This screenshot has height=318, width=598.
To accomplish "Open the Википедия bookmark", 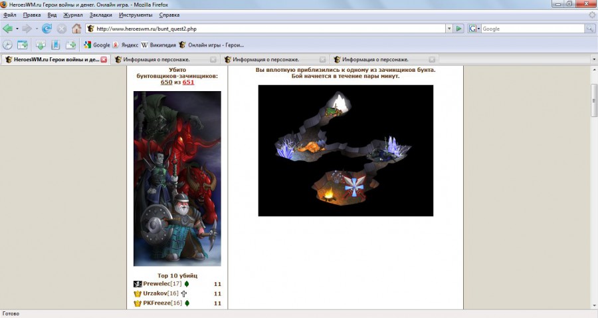I will point(159,45).
